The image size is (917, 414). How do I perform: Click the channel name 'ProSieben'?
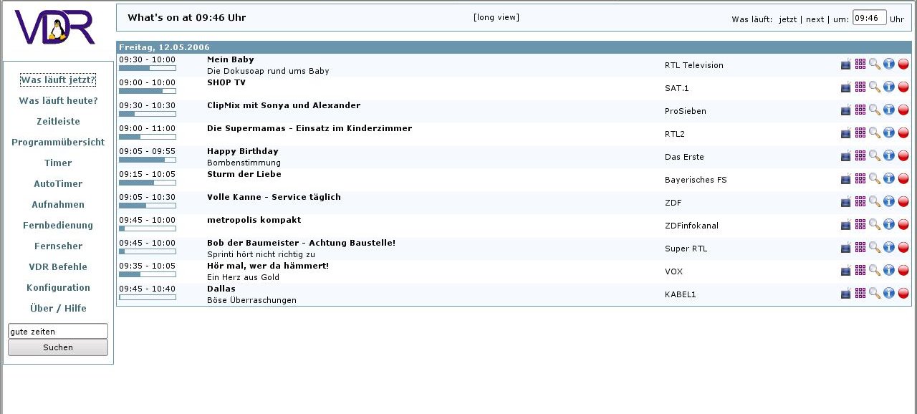tap(686, 111)
